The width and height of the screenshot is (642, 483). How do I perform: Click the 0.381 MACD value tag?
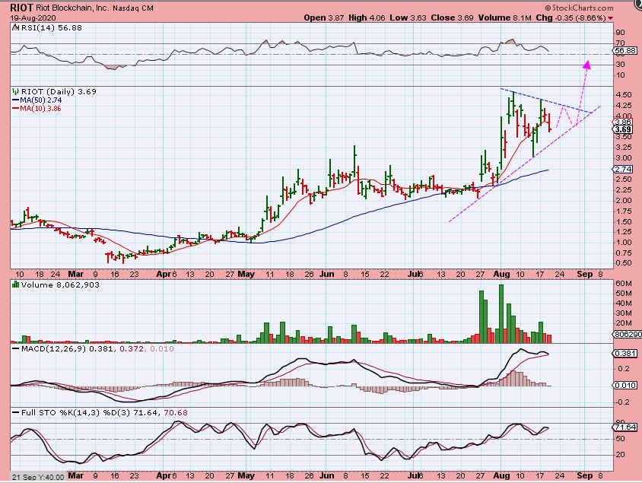click(x=625, y=354)
